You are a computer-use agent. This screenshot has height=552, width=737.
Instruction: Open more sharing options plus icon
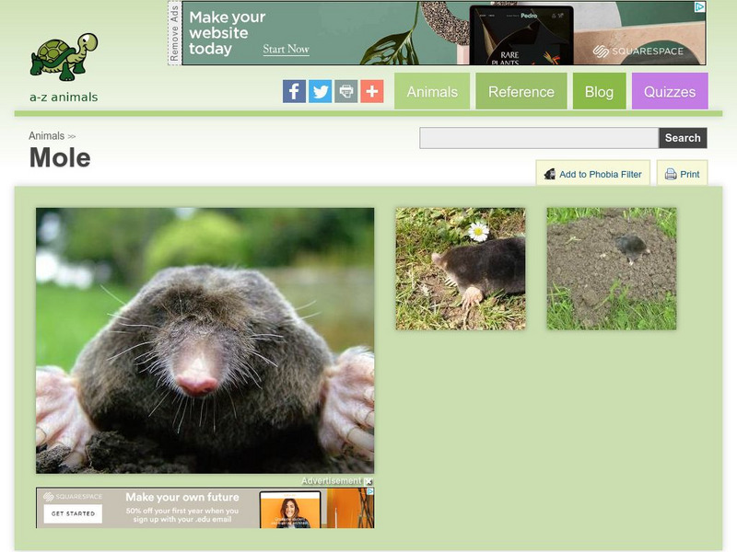tap(372, 91)
